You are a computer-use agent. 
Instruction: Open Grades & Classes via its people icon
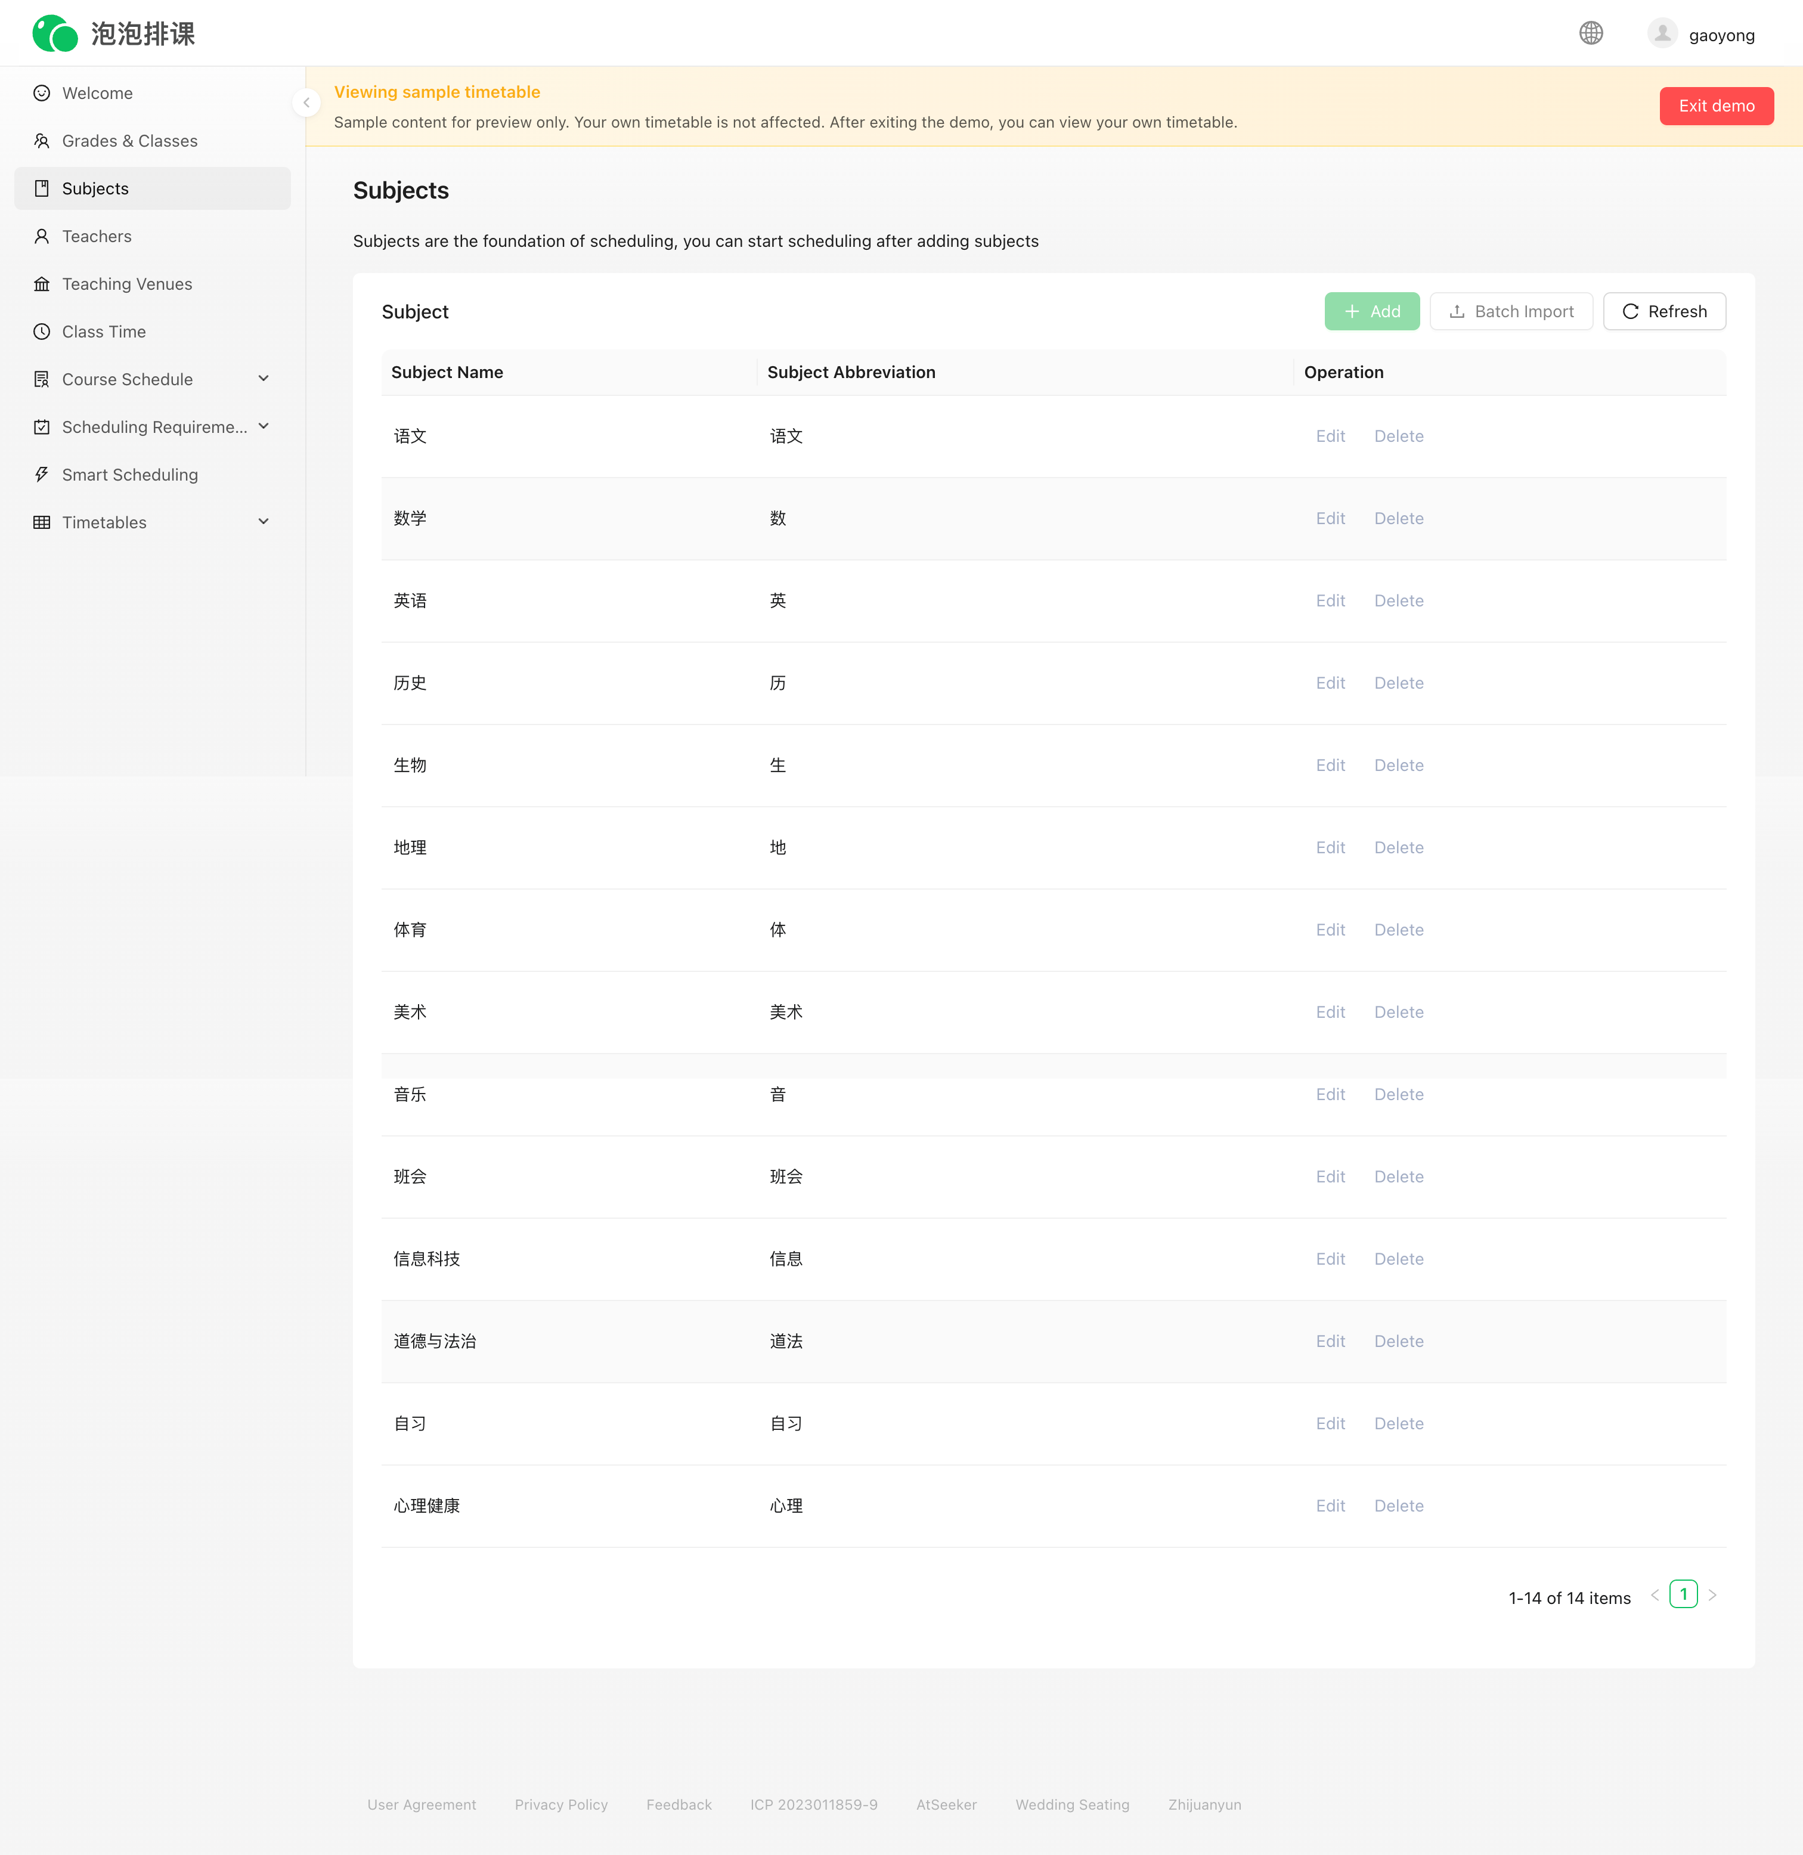42,140
